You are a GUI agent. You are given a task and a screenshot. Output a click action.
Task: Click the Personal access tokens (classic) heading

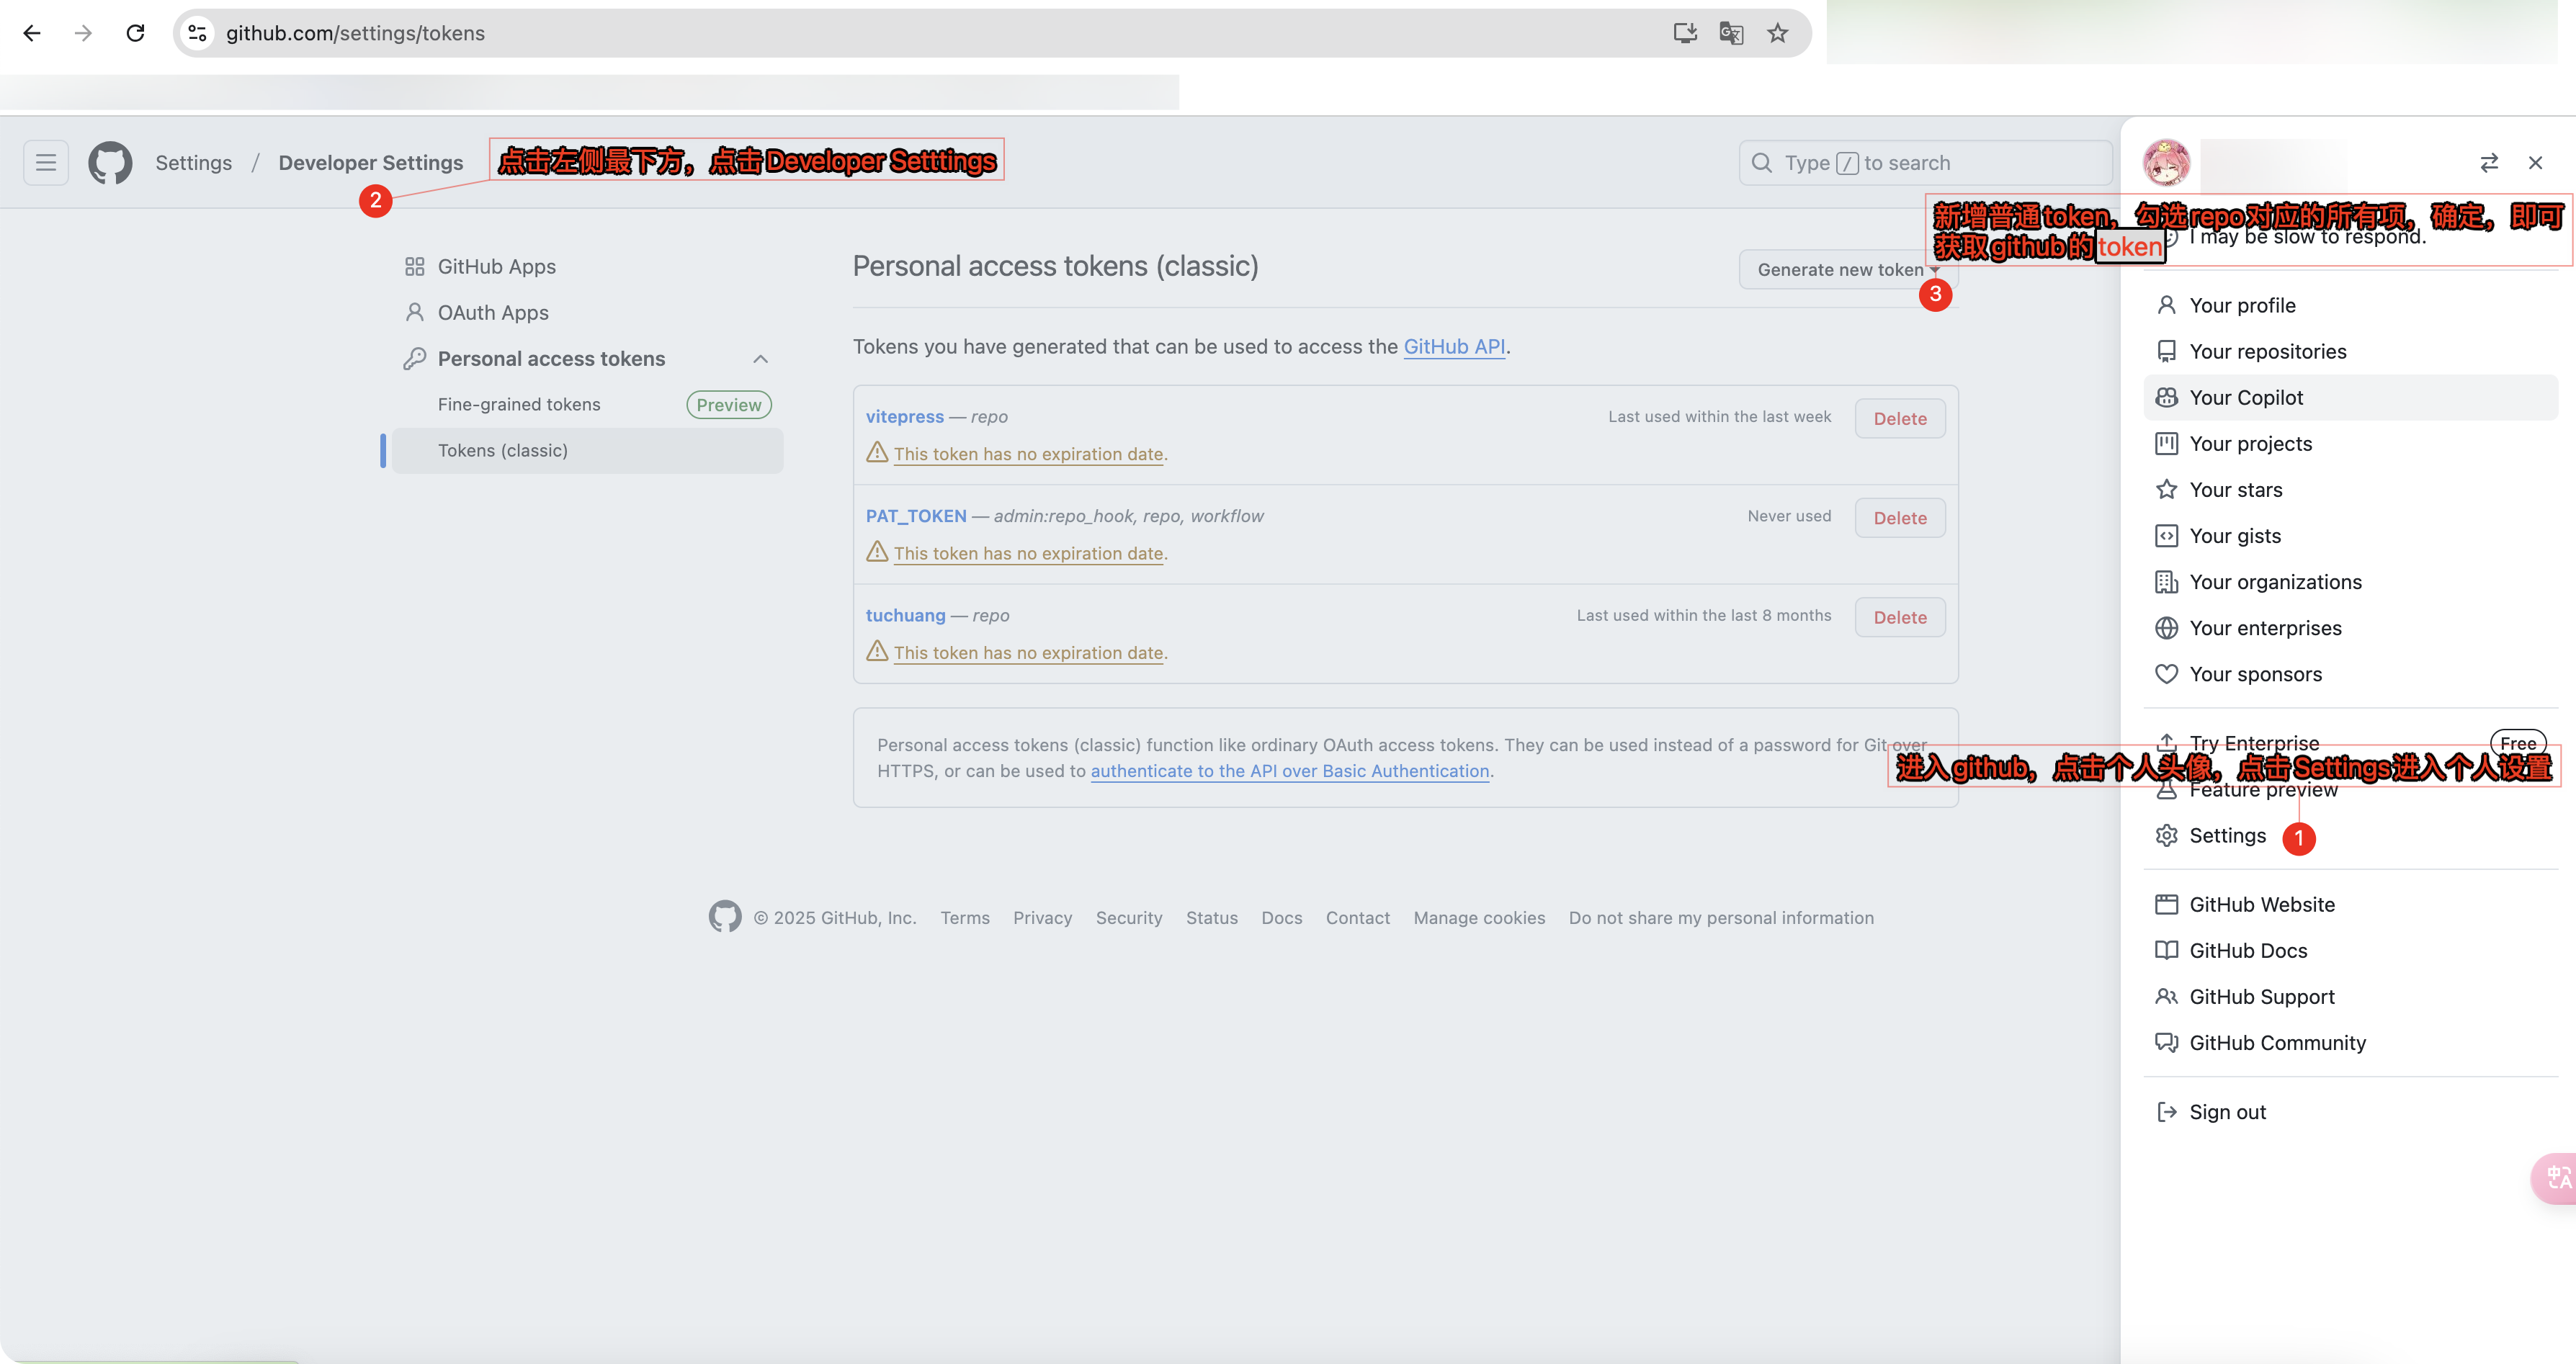(1055, 266)
